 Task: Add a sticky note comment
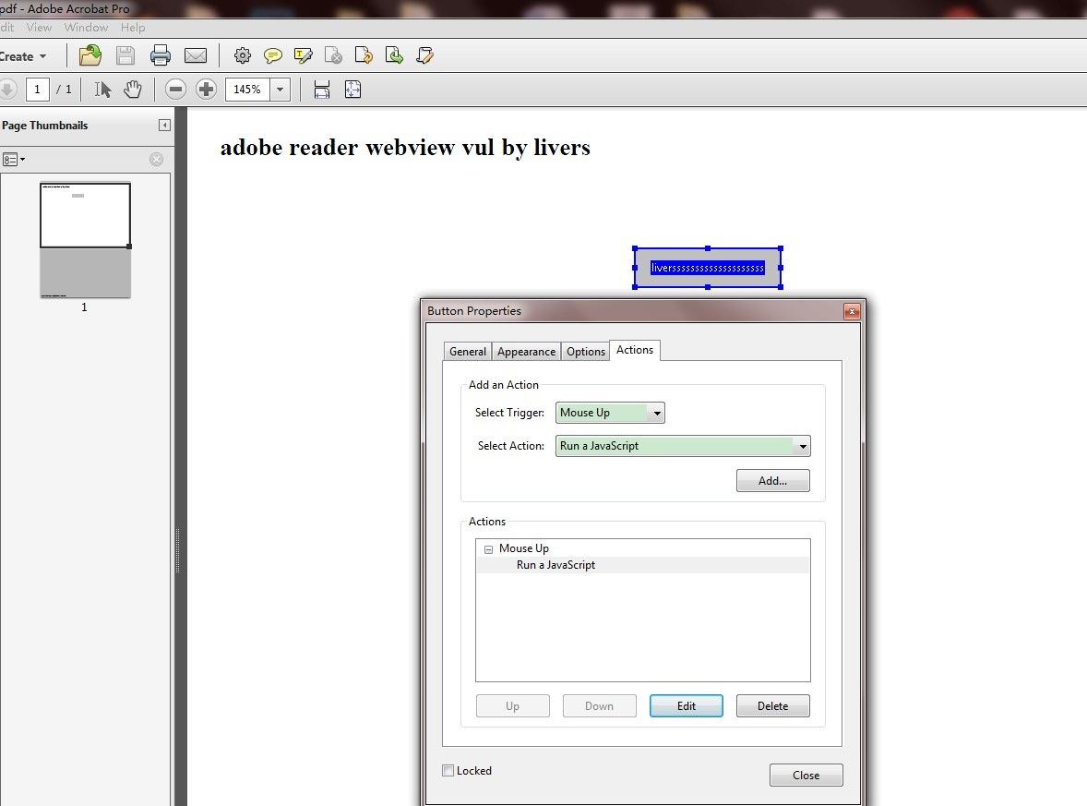coord(273,55)
